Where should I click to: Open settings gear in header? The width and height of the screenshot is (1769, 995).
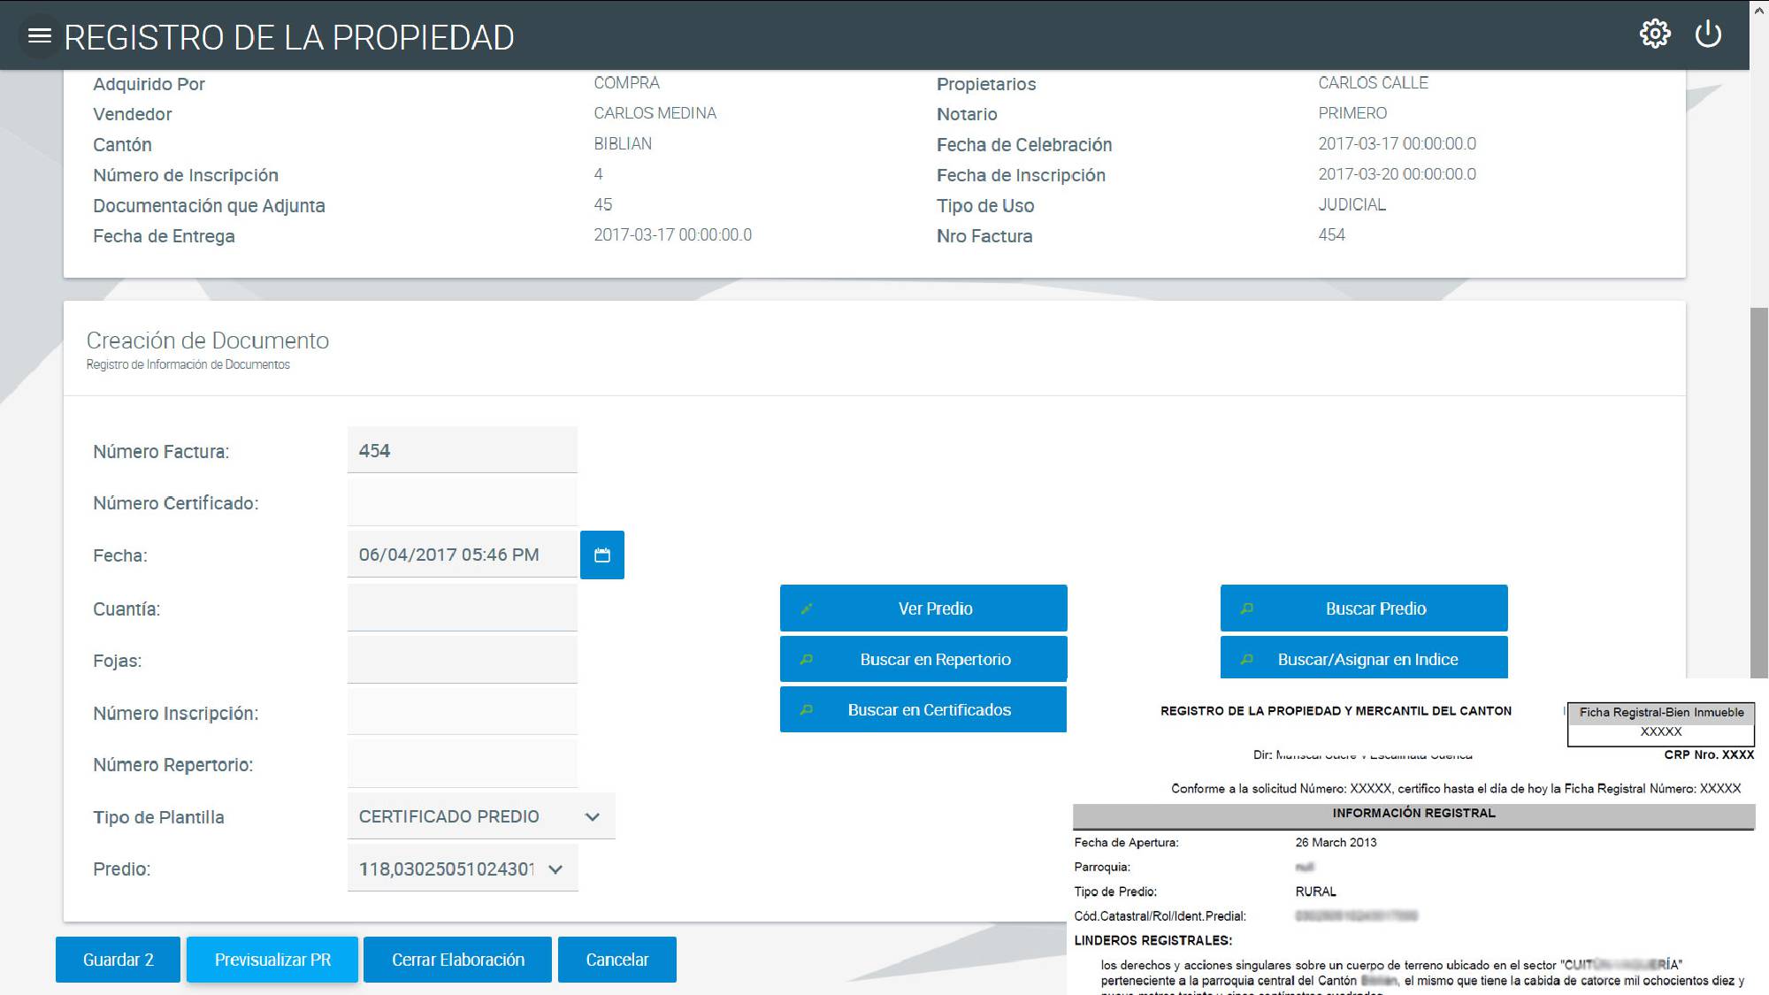[x=1655, y=34]
